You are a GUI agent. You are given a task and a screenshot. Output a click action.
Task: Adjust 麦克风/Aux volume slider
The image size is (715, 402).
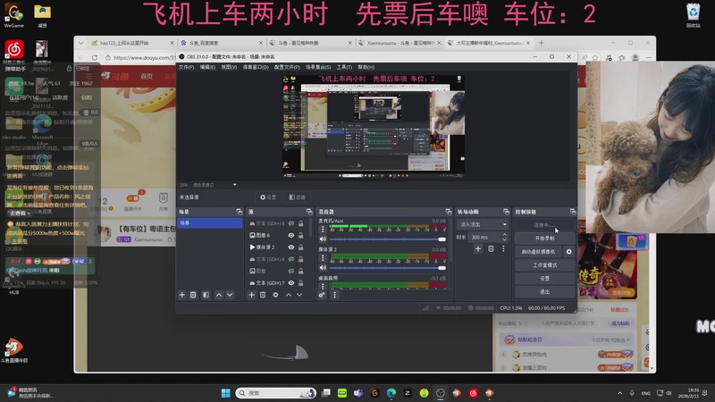pyautogui.click(x=387, y=239)
